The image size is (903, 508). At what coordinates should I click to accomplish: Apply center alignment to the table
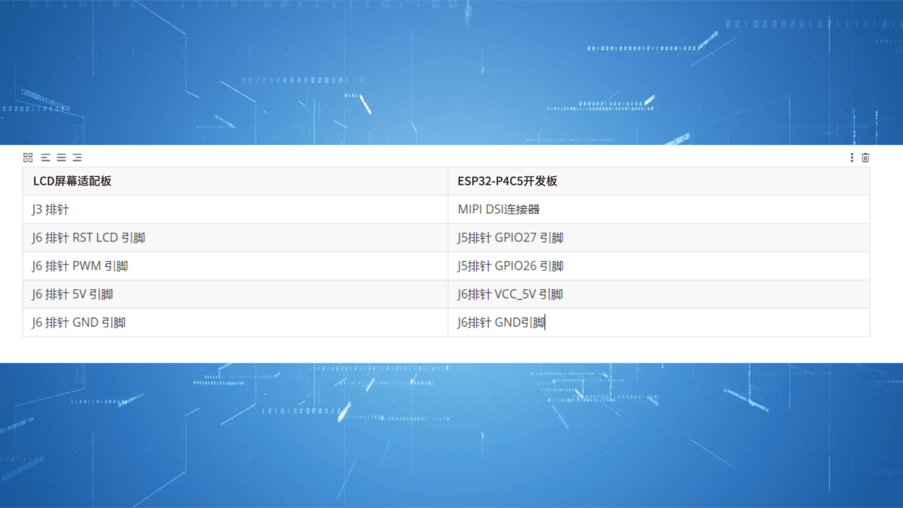tap(61, 157)
